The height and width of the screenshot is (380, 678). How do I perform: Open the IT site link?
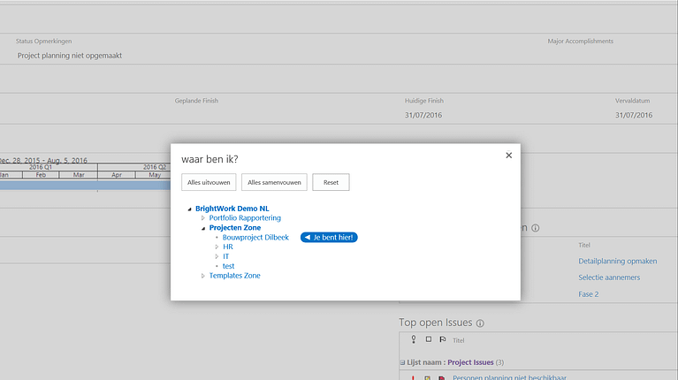click(225, 256)
